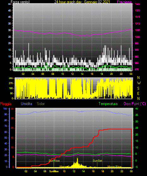Click the blue 'Umidita' legend label

[26, 104]
